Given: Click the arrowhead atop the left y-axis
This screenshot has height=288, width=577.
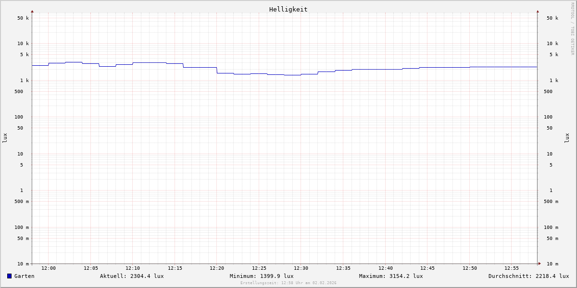Looking at the screenshot, I should pyautogui.click(x=32, y=11).
